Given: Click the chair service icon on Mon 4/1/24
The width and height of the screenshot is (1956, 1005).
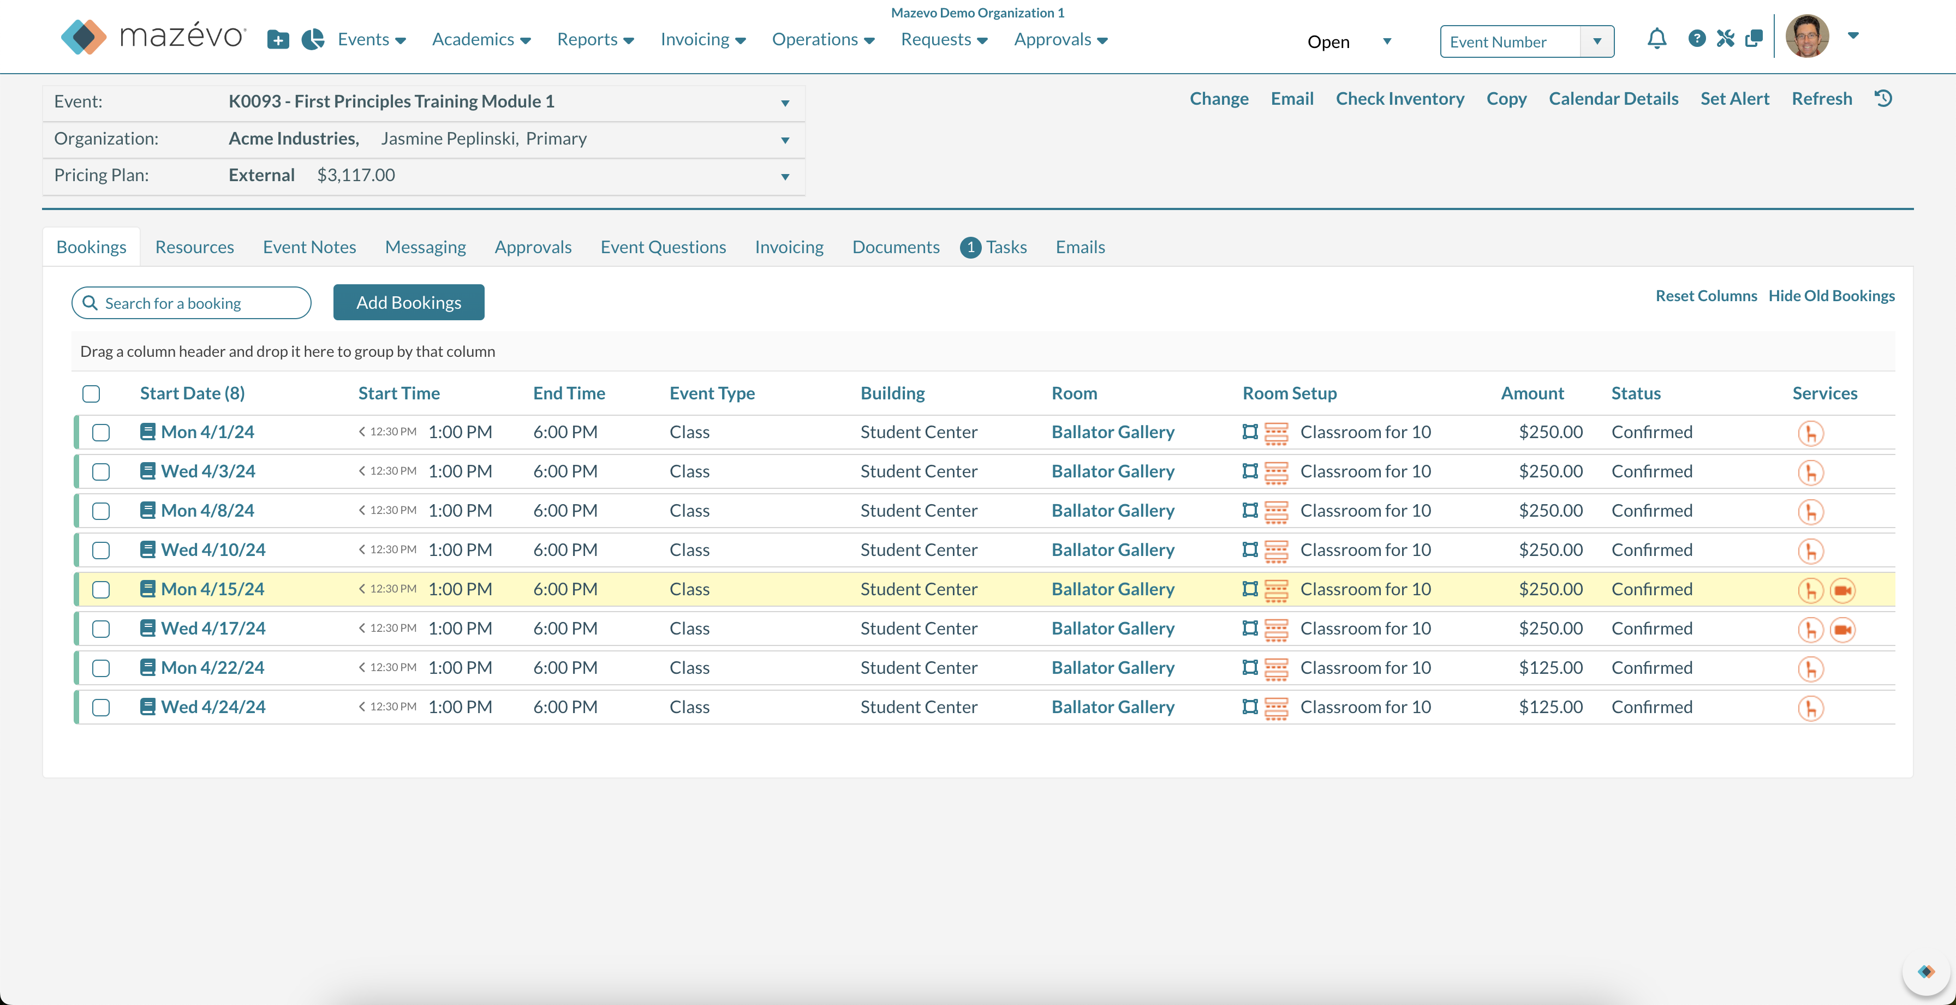Looking at the screenshot, I should tap(1810, 433).
